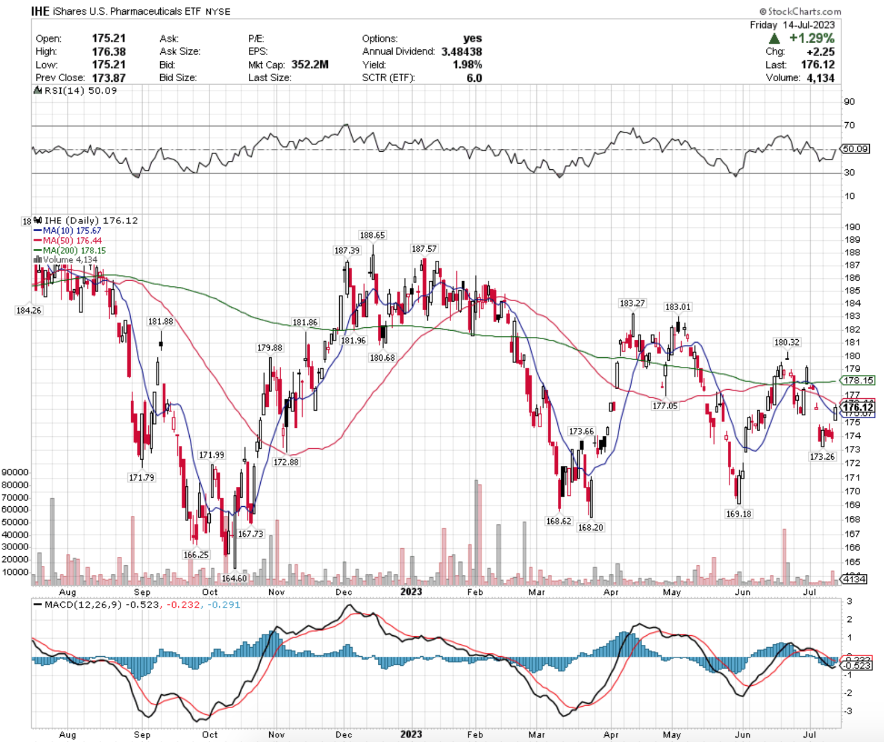This screenshot has width=884, height=742.
Task: Click the green up-arrow change icon
Action: 774,38
